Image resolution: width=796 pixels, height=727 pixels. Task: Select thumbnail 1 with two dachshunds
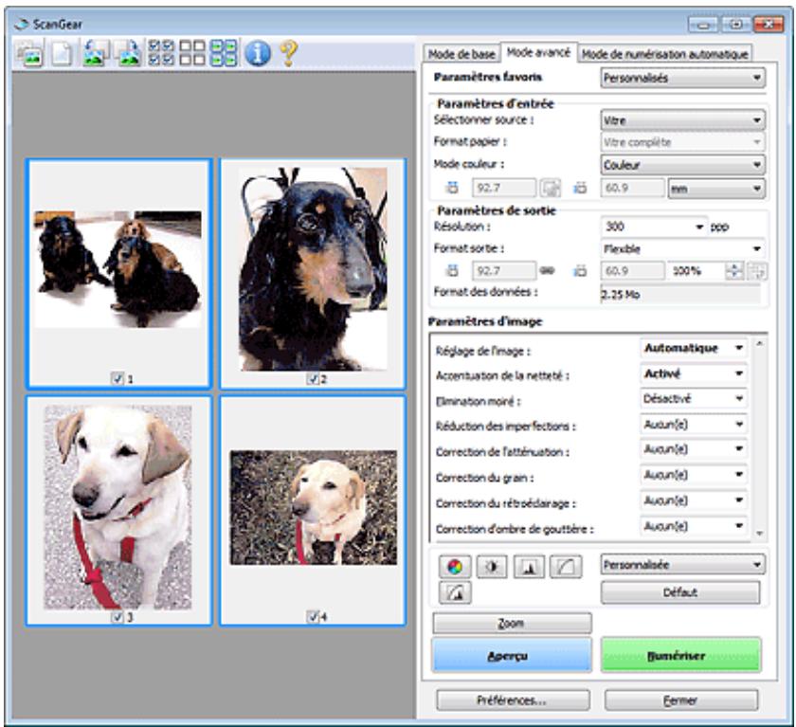coord(118,273)
